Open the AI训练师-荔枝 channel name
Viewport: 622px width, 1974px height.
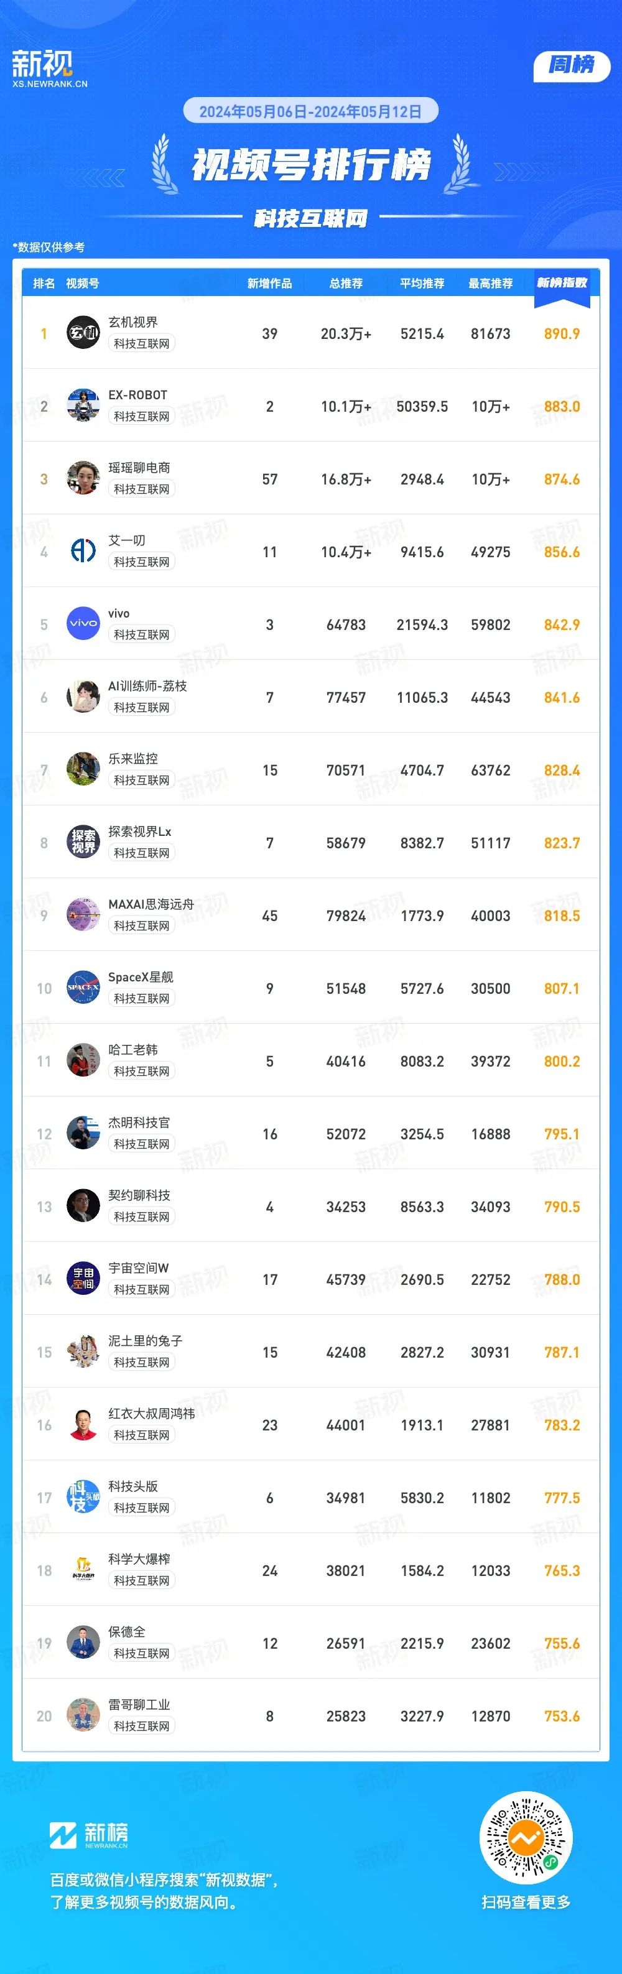pyautogui.click(x=148, y=686)
